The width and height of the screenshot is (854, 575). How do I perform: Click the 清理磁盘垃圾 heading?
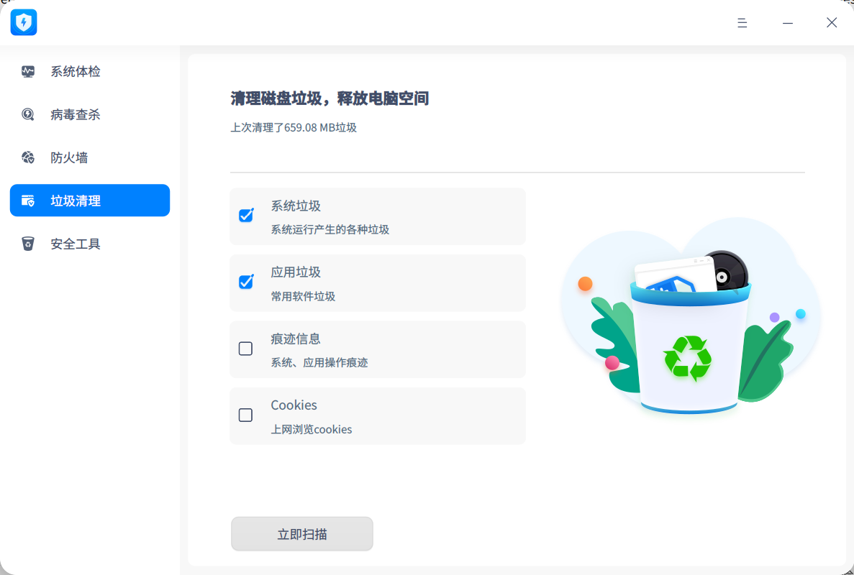330,98
